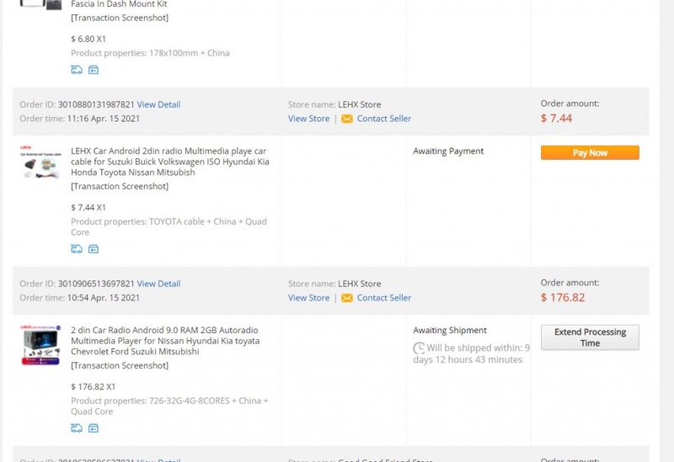Visit View Store for the $7.44 order
Image resolution: width=674 pixels, height=462 pixels.
click(x=308, y=119)
